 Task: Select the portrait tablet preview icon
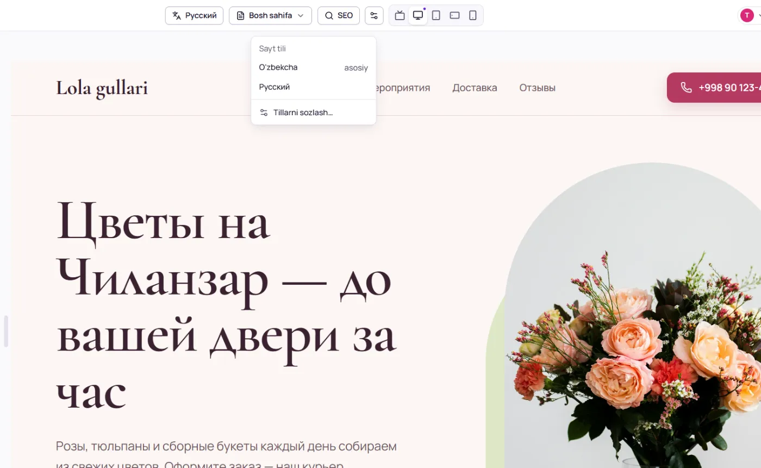tap(436, 15)
